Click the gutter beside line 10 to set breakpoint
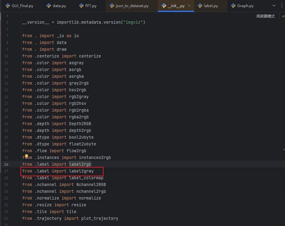The image size is (285, 226). point(15,56)
